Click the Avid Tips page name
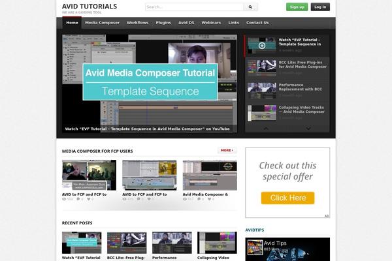The height and width of the screenshot is (261, 392). point(275,243)
